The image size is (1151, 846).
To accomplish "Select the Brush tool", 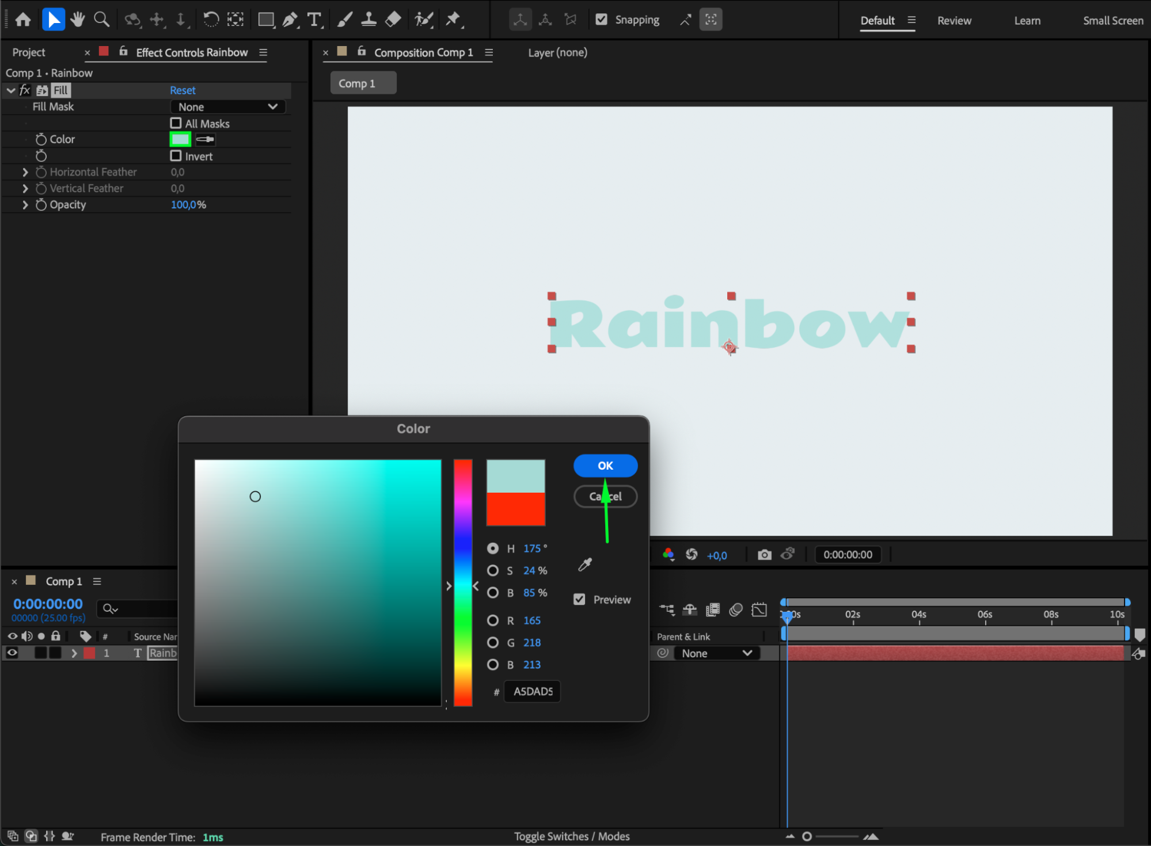I will pyautogui.click(x=345, y=20).
